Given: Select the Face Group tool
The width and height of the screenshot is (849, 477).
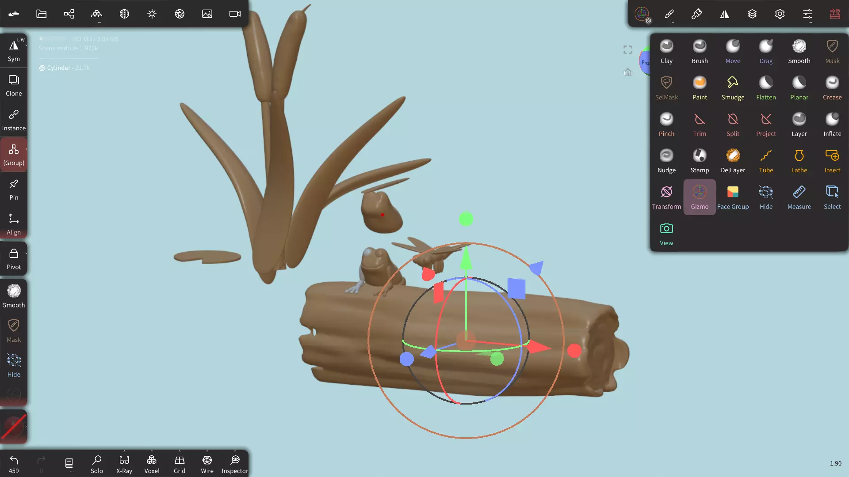Looking at the screenshot, I should click(733, 197).
